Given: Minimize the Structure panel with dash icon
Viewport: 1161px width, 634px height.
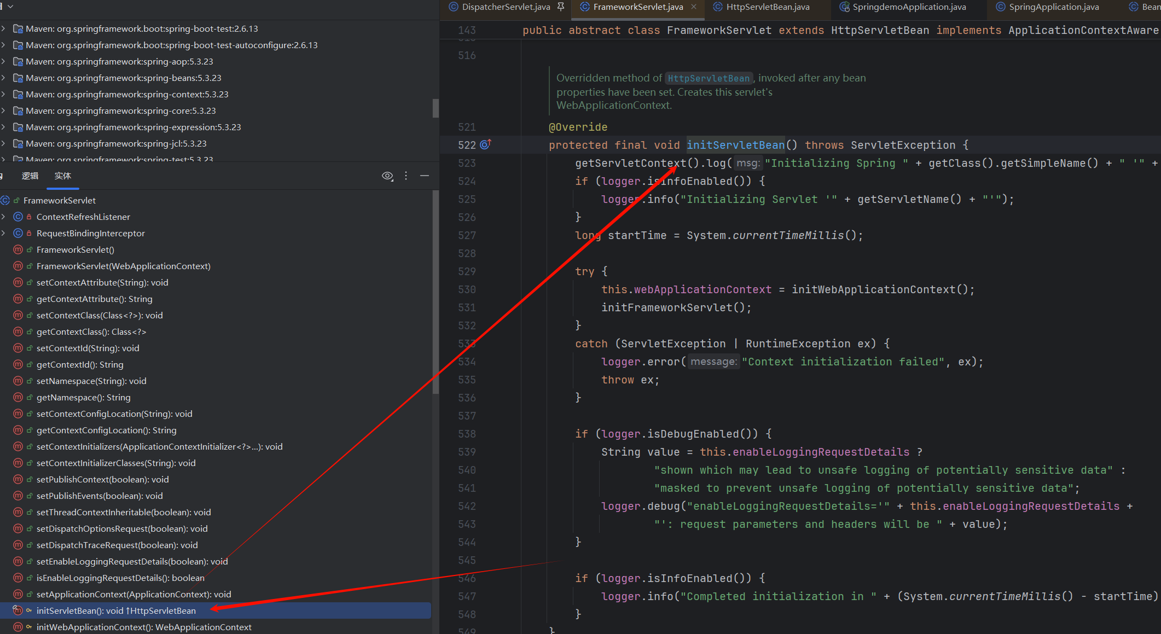Looking at the screenshot, I should pos(425,176).
